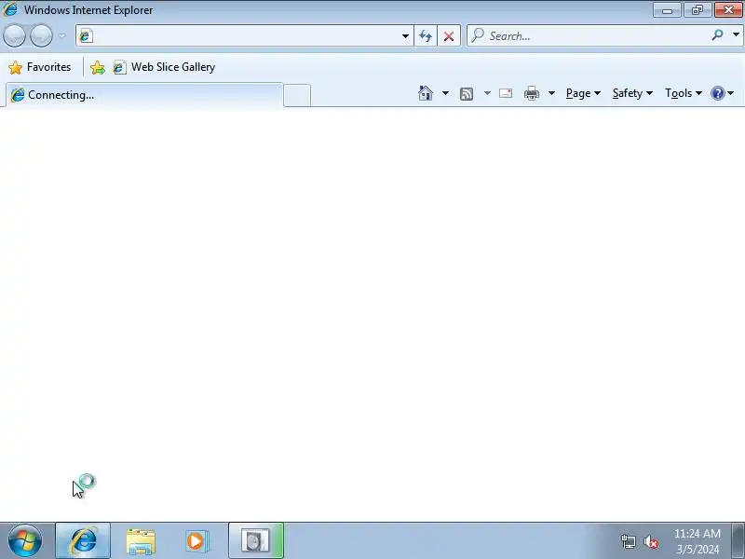Image resolution: width=745 pixels, height=559 pixels.
Task: Select the Connecting... tab
Action: (144, 95)
